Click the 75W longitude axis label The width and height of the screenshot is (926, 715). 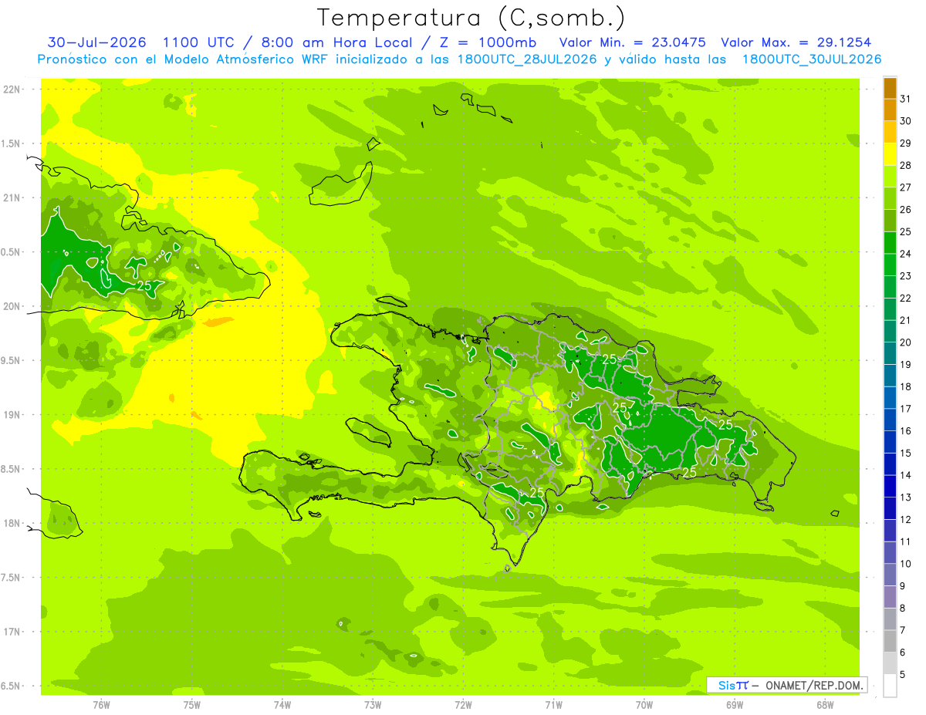click(192, 705)
